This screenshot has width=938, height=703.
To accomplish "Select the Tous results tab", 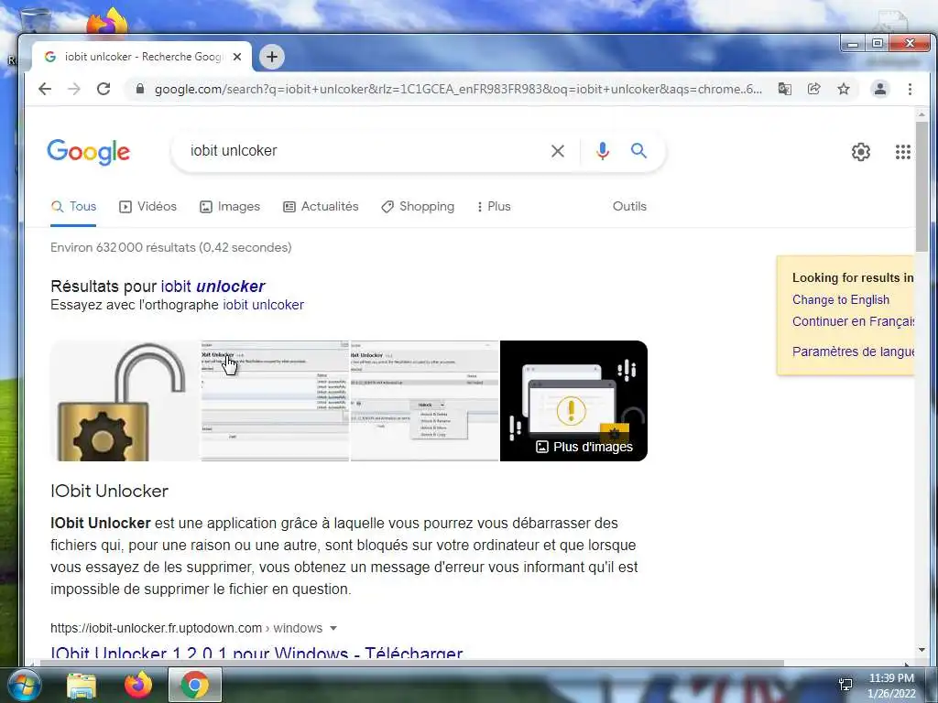I will tap(73, 207).
